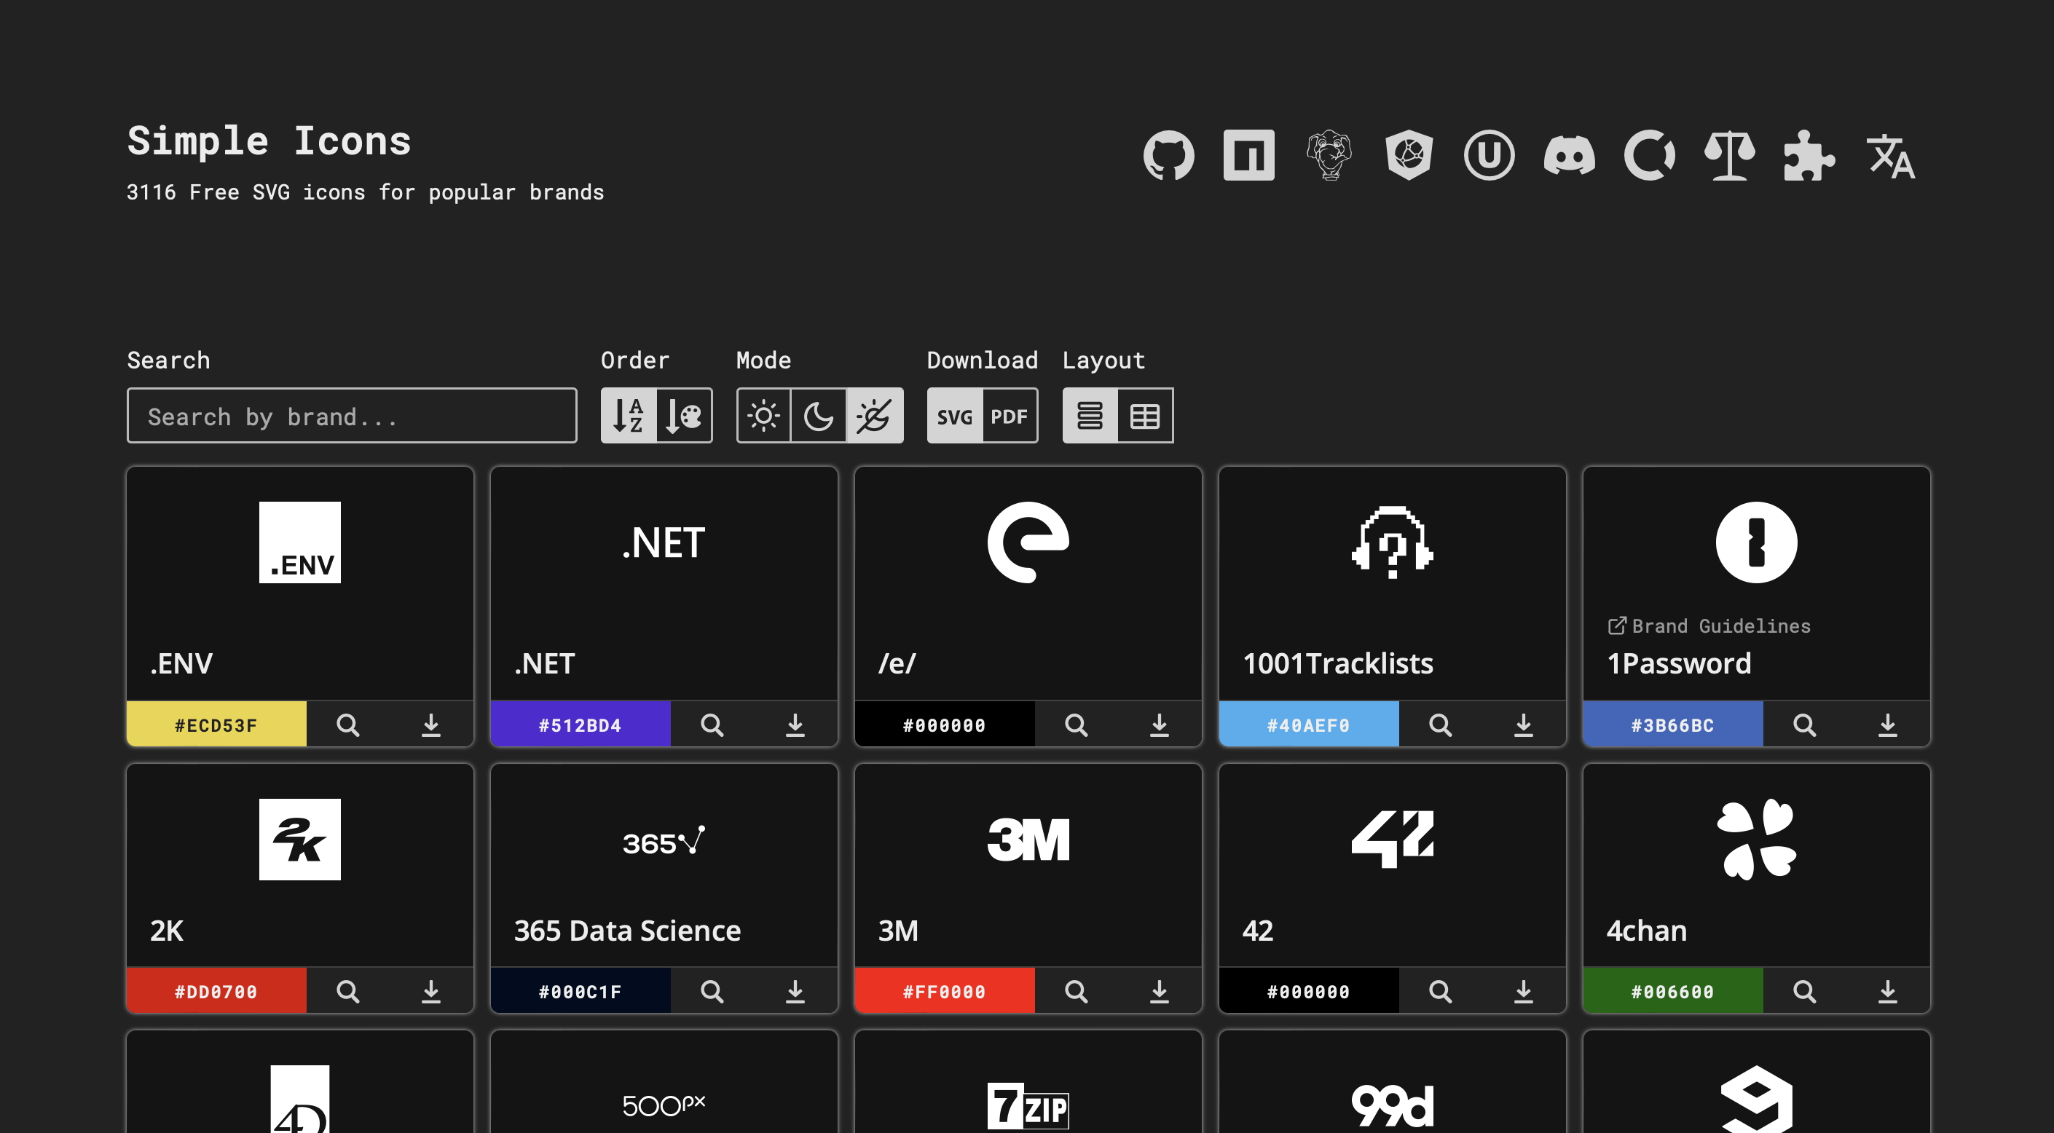Download the 3M icon
Viewport: 2054px width, 1133px height.
[x=1160, y=990]
